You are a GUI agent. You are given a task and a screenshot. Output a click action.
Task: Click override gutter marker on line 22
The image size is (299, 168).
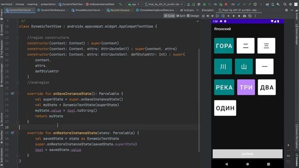12,93
